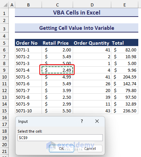Select order number cell 5071-1
The width and height of the screenshot is (141, 157).
pos(28,50)
